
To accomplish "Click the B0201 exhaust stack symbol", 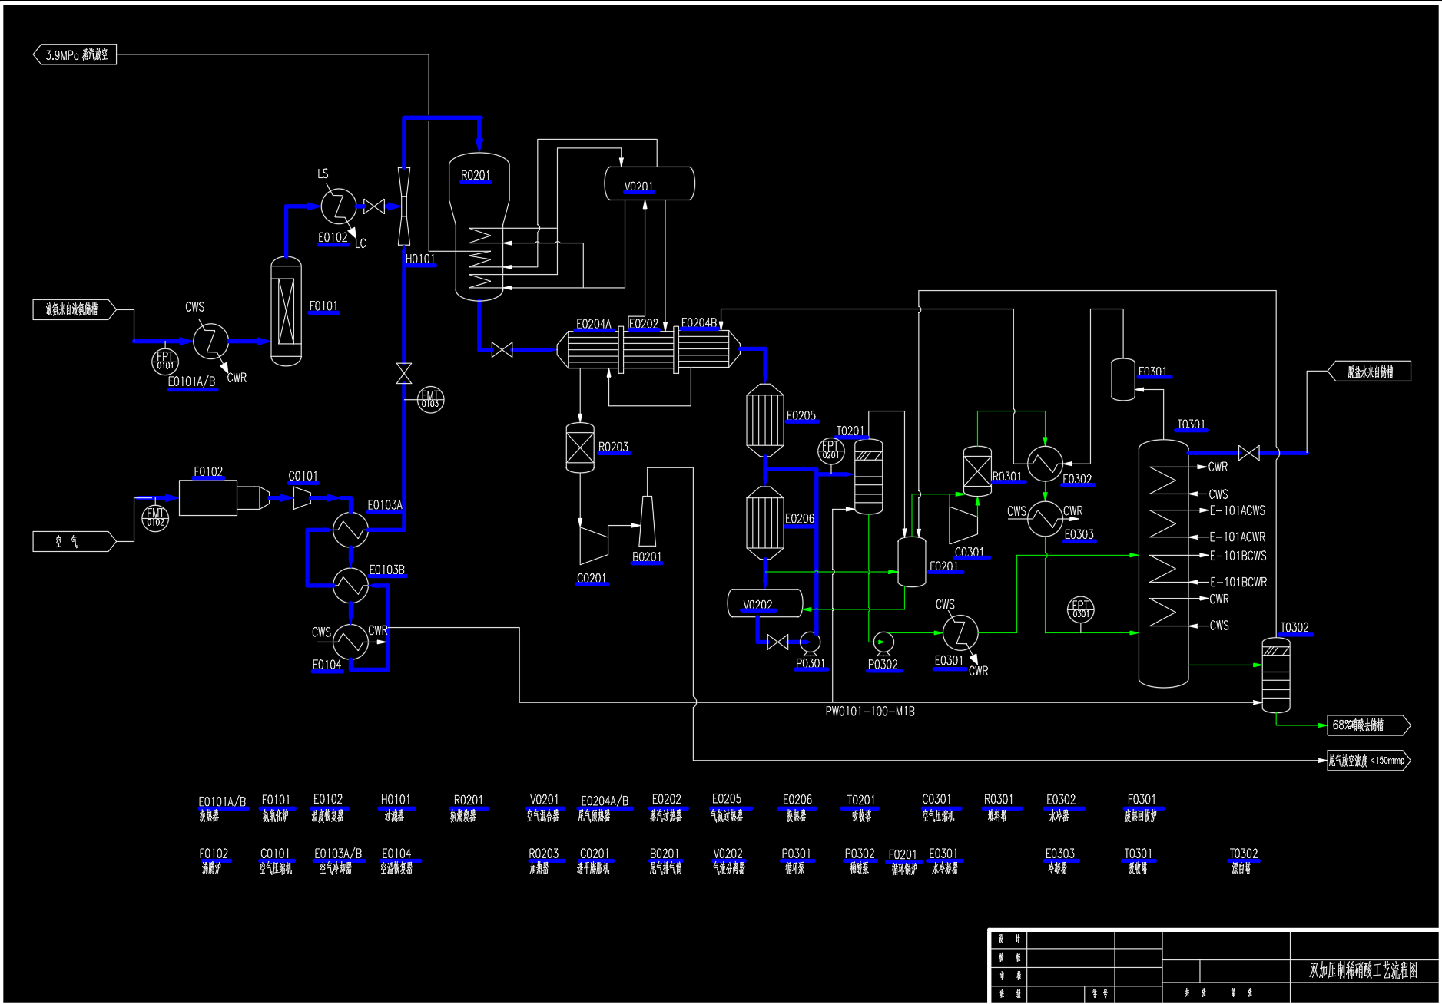I will (647, 522).
